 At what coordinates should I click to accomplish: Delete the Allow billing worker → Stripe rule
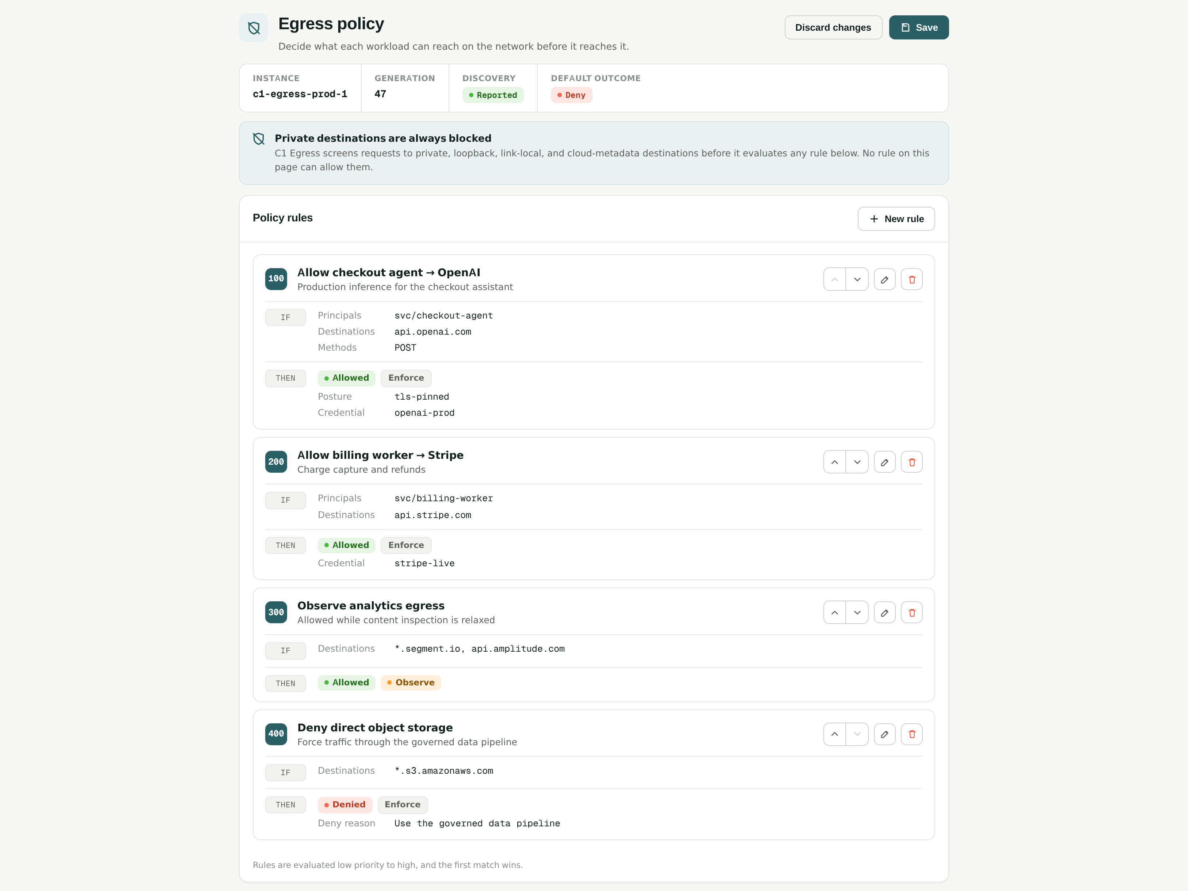pos(912,462)
